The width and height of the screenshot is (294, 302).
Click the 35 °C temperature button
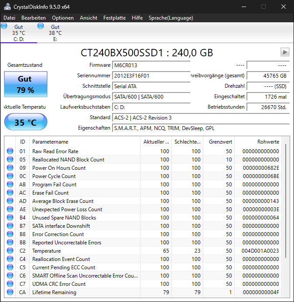(x=26, y=122)
